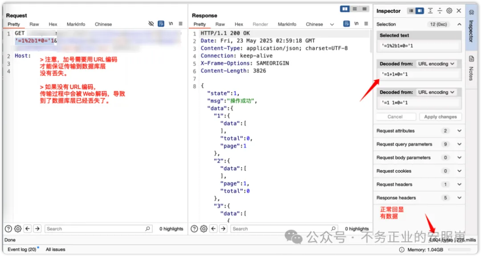
Task: Open Request search settings gear
Action: click(18, 229)
